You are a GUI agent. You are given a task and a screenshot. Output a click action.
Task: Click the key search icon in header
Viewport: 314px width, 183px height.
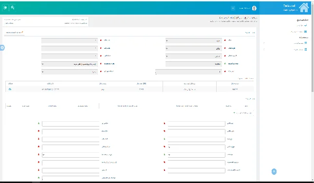coord(13,8)
